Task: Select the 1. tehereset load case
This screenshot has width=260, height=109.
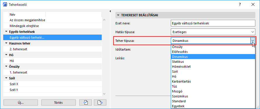Action: 52,72
